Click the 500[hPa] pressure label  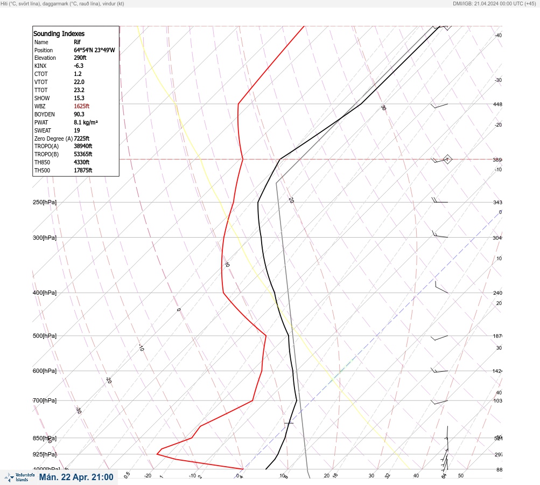tap(45, 336)
